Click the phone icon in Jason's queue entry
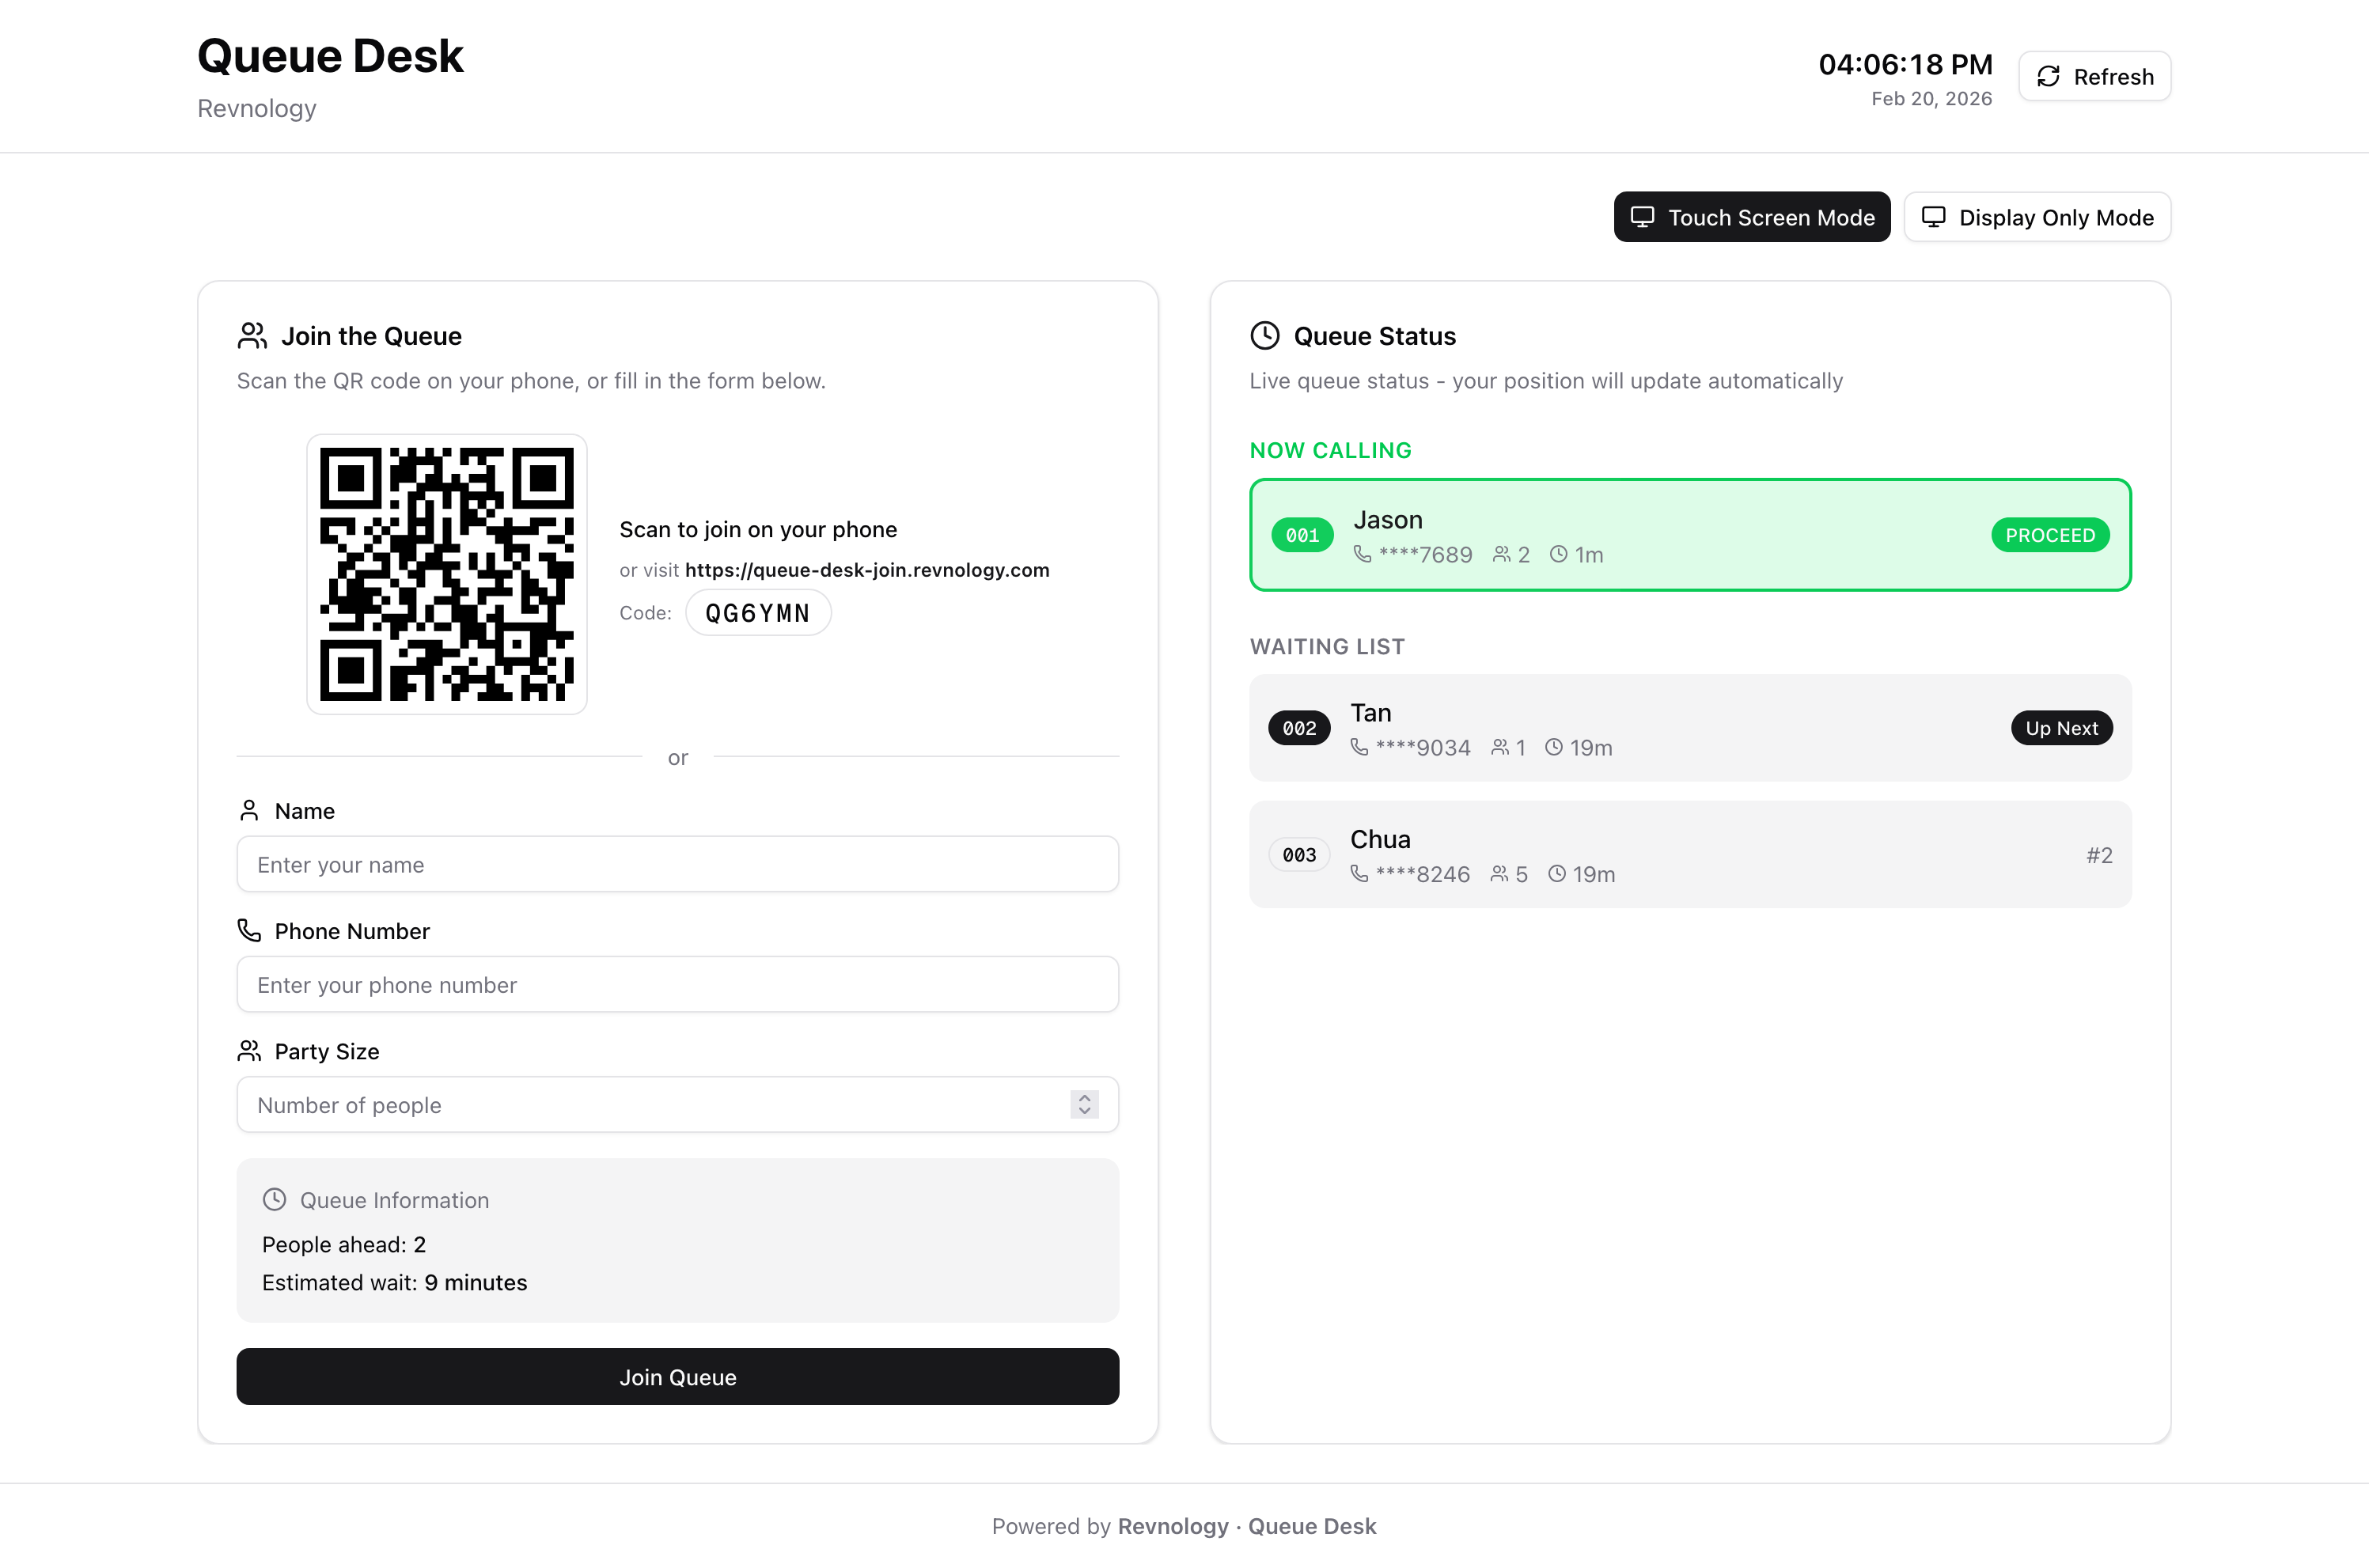Screen dimensions: 2369x1568 (1362, 554)
